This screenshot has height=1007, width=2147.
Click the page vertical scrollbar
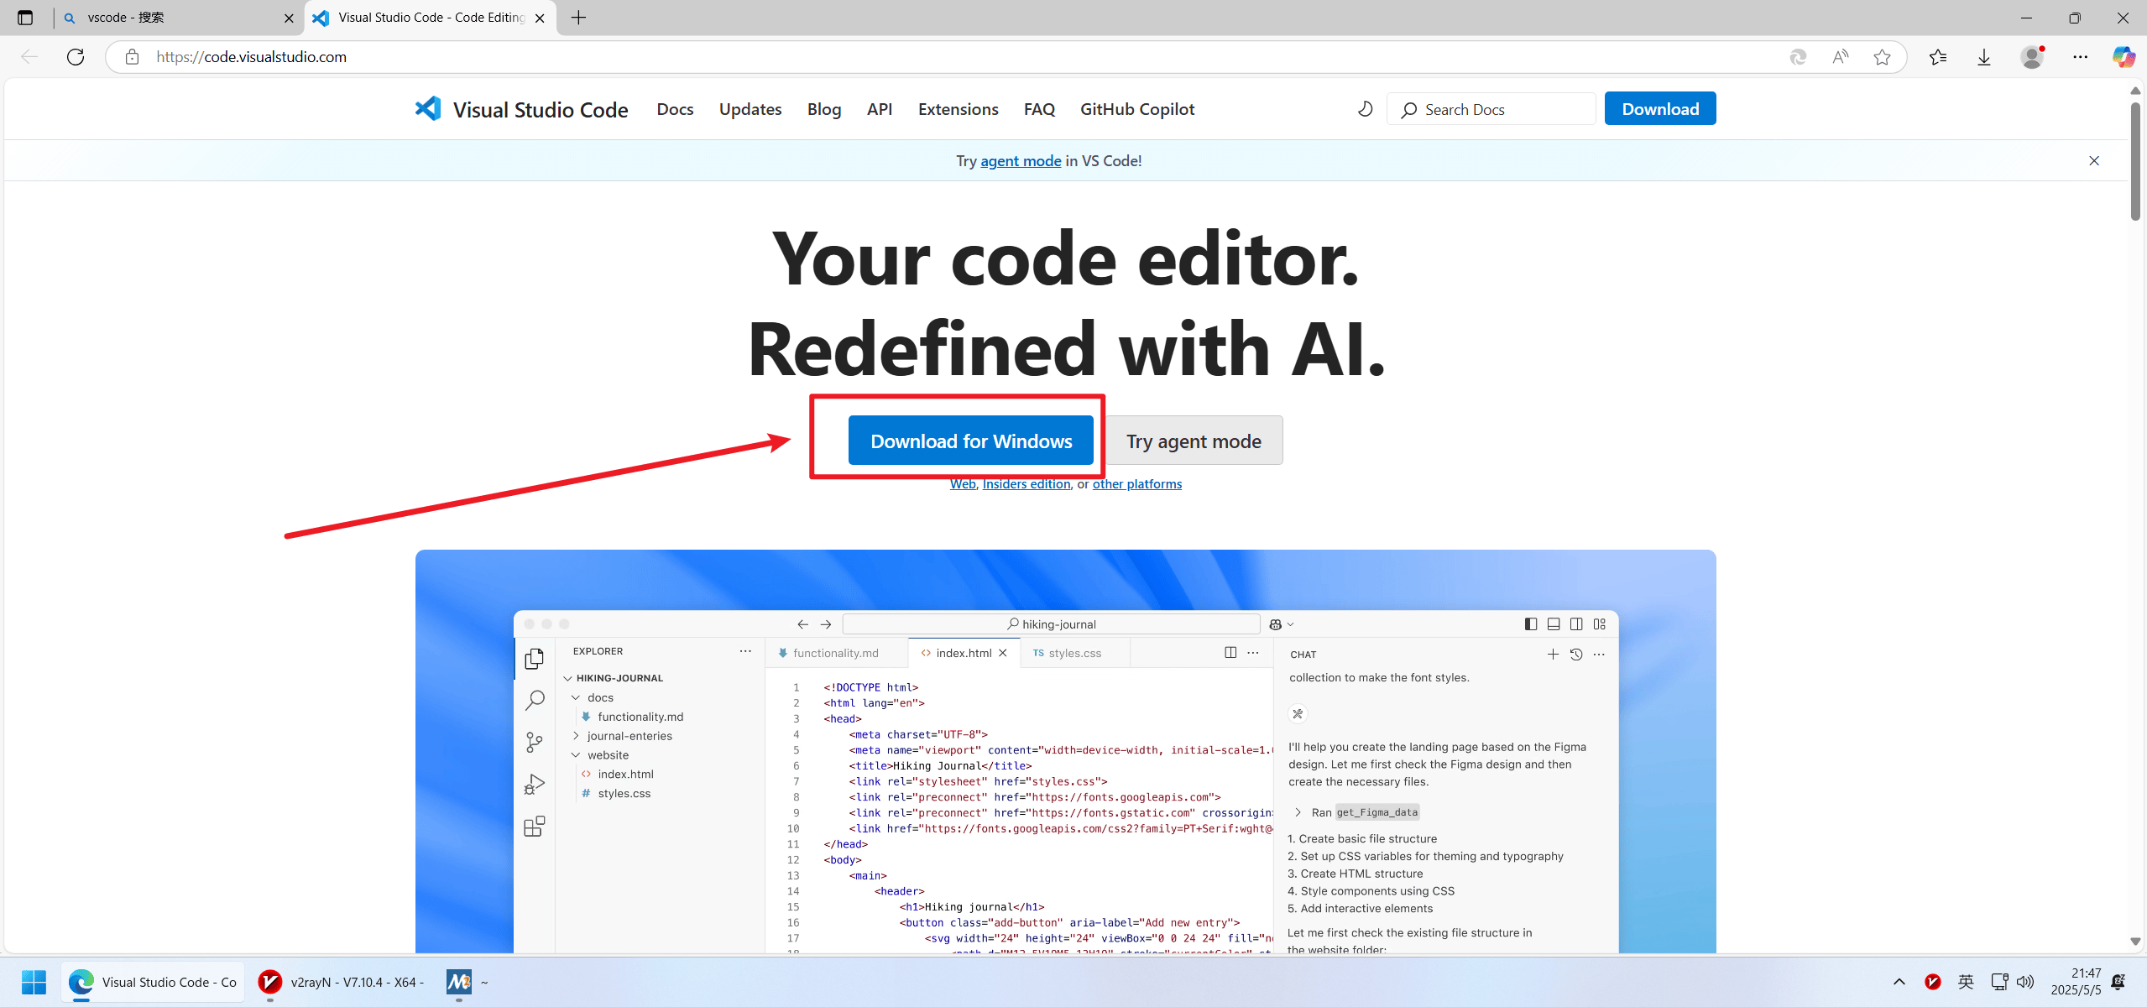(x=2135, y=159)
